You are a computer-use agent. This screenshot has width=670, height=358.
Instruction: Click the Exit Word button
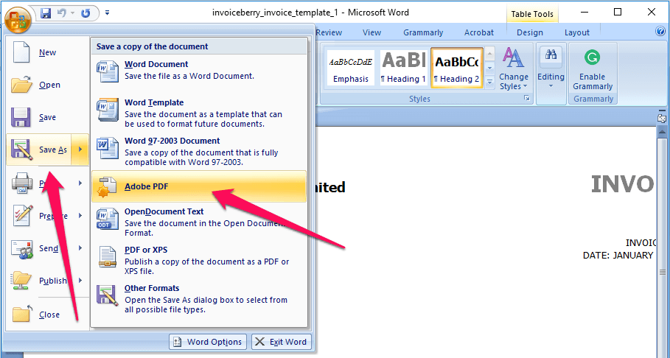(x=282, y=342)
